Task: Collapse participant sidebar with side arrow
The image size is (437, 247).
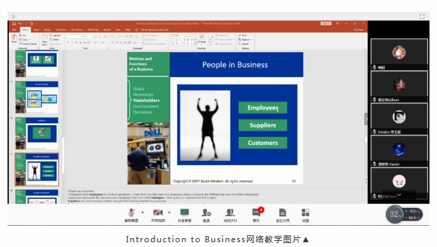Action: 366,119
